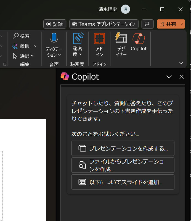
Task: Open the Replace (置換) dropdown arrow
Action: tap(35, 46)
